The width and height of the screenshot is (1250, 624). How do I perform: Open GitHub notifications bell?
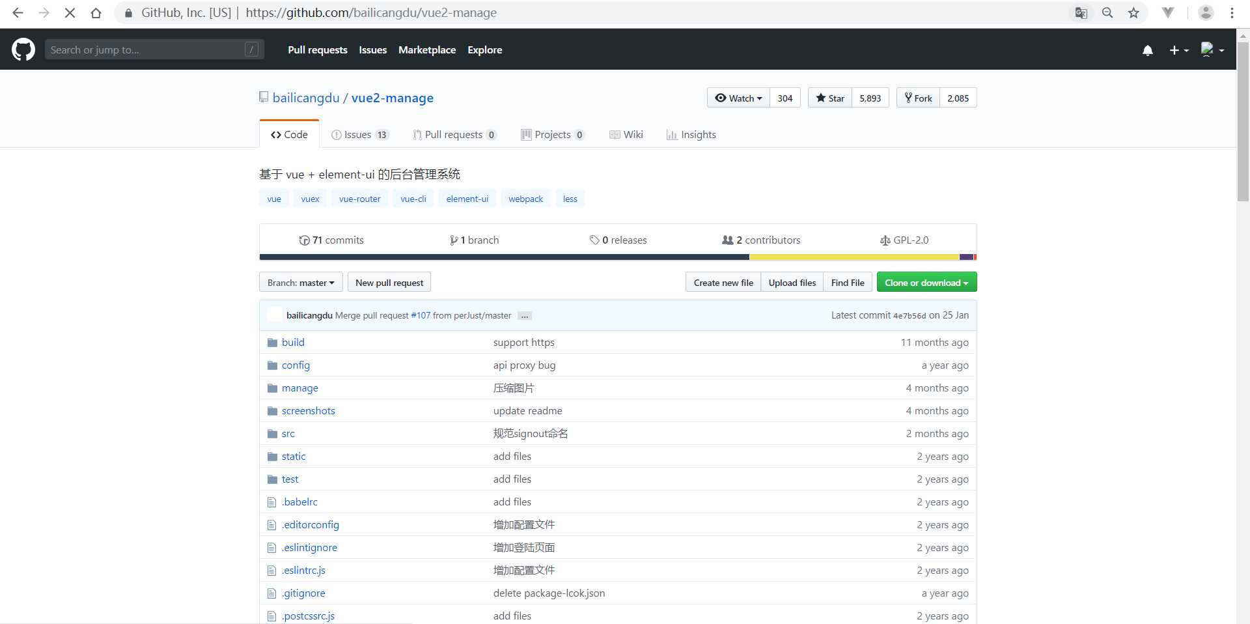click(1148, 50)
